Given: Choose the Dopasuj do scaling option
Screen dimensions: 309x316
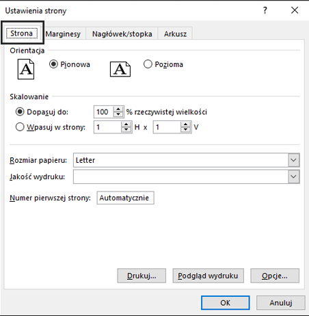Looking at the screenshot, I should [20, 111].
